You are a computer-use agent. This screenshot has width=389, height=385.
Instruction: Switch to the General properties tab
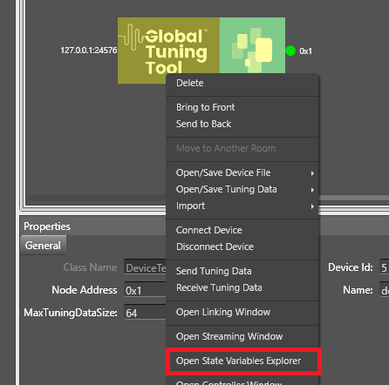click(43, 246)
